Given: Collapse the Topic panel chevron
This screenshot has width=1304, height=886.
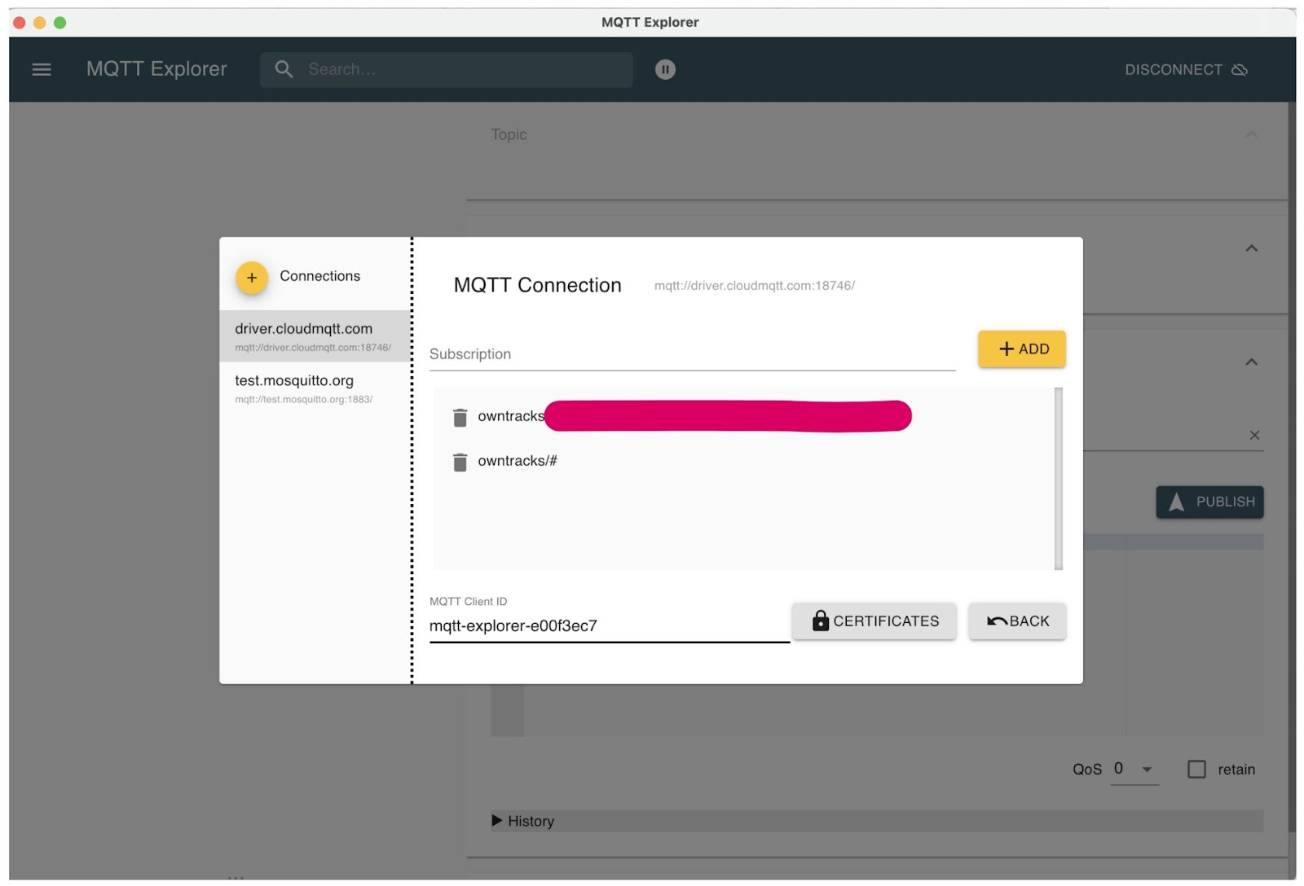Looking at the screenshot, I should click(1251, 134).
